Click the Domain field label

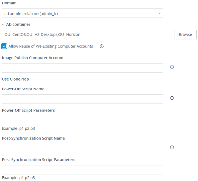click(x=9, y=3)
